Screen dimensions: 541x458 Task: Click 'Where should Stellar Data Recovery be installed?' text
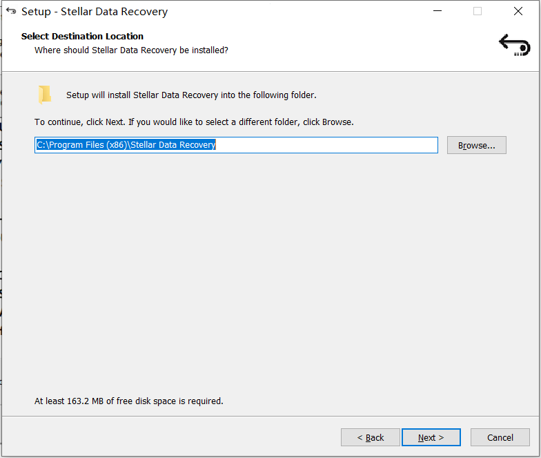click(131, 50)
